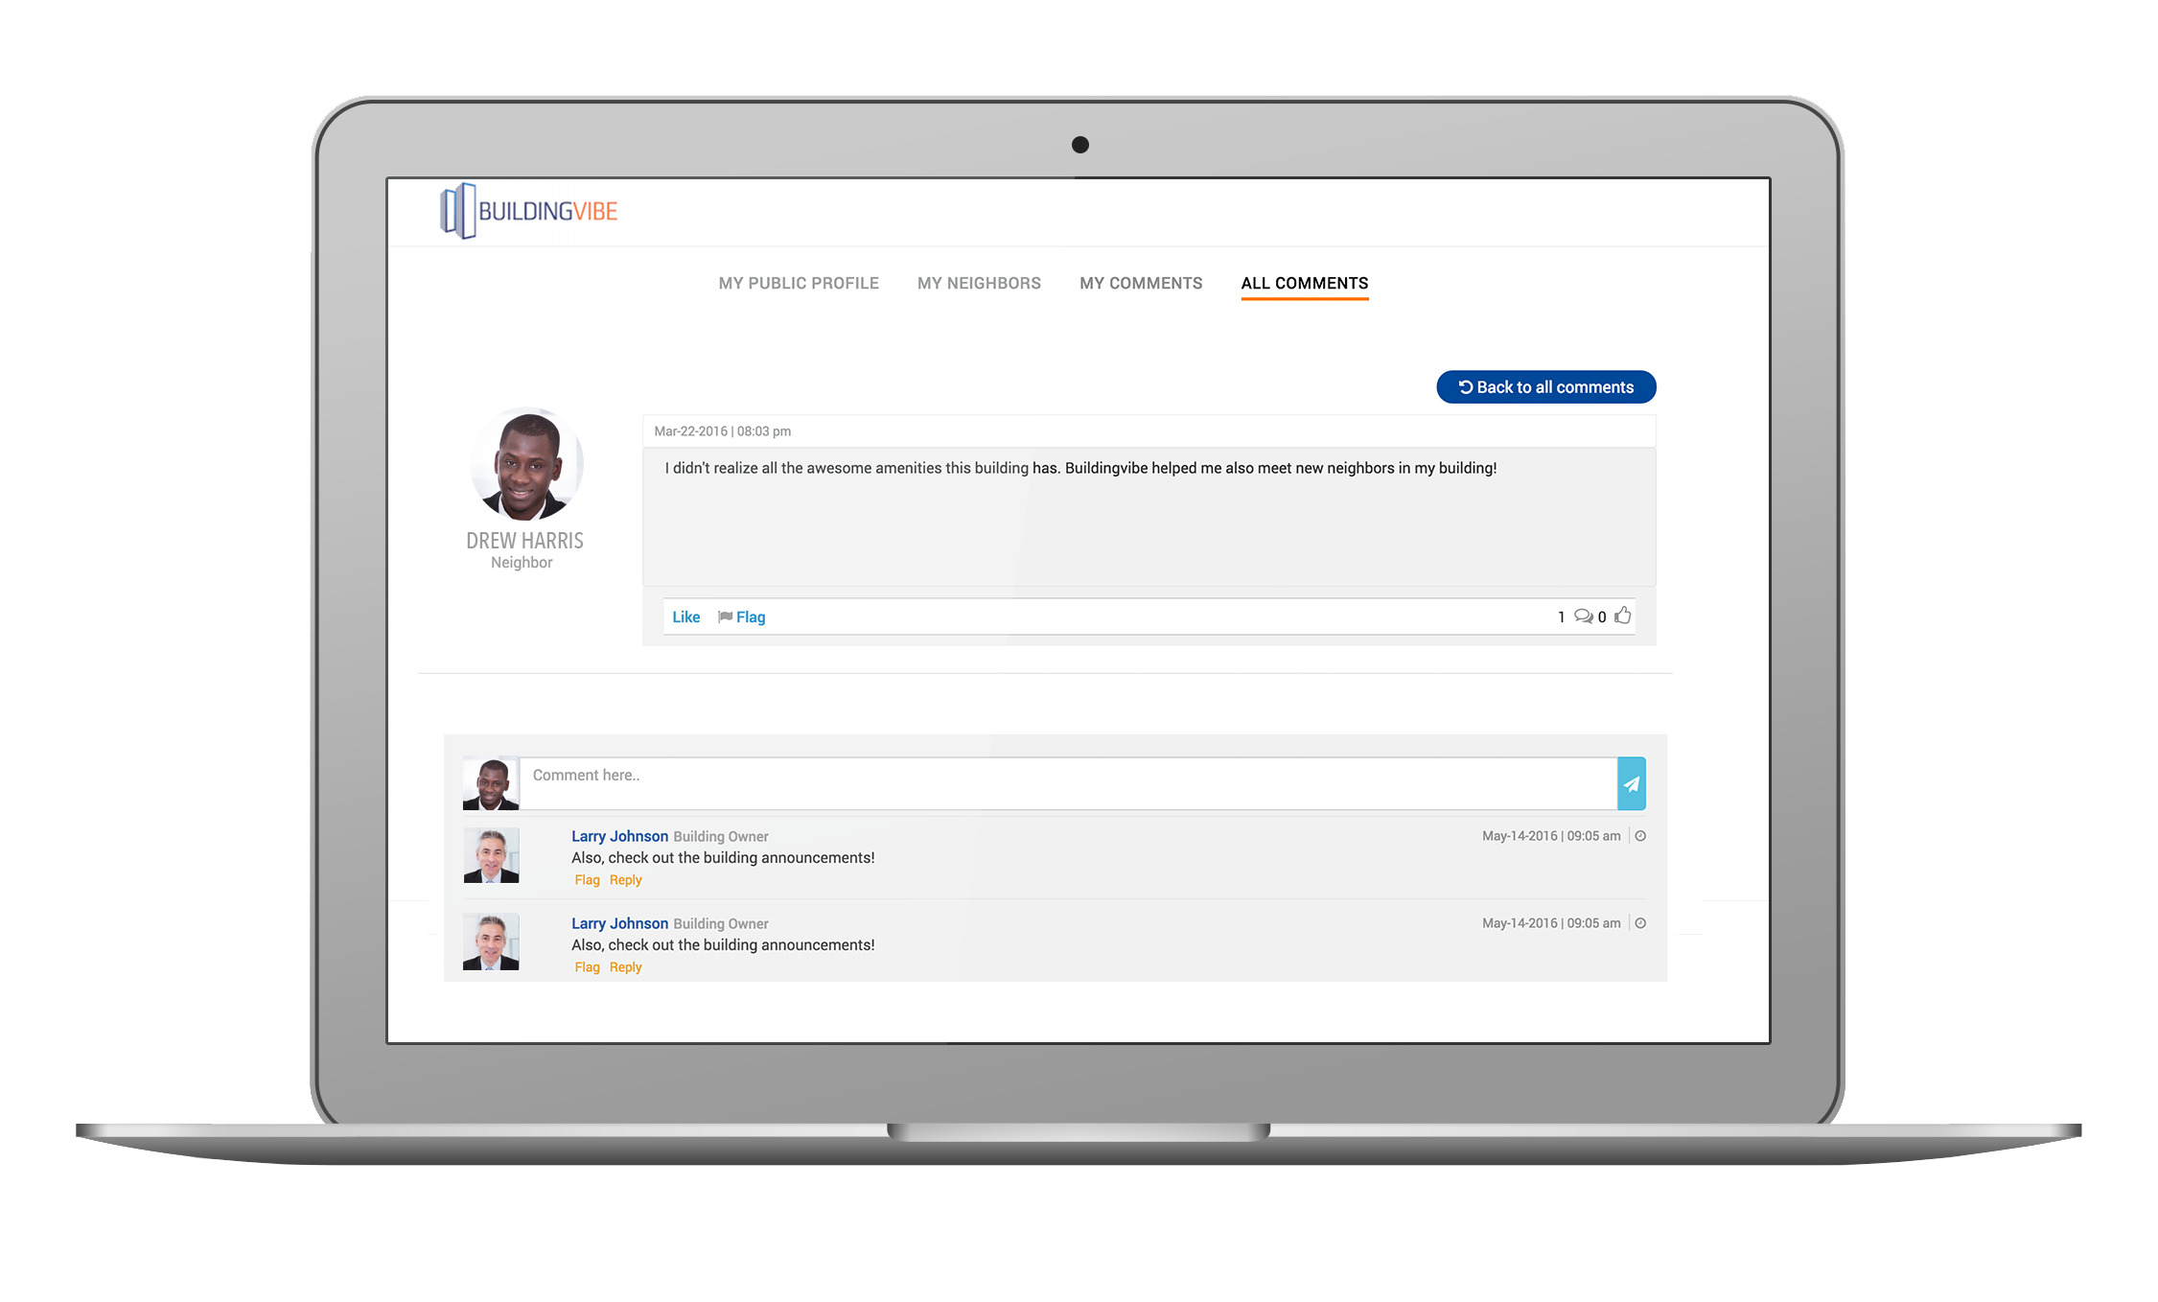Viewport: 2158px width, 1302px height.
Task: Go to My Comments tab
Action: click(x=1140, y=283)
